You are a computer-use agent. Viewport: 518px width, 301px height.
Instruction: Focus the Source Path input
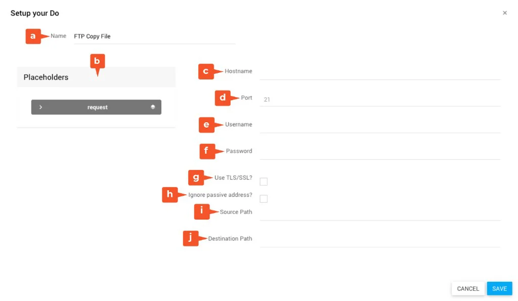[379, 213]
